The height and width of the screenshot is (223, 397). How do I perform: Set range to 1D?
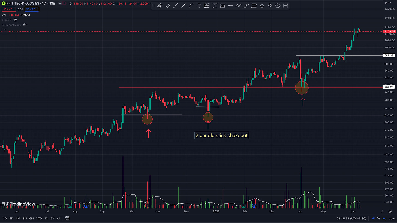pyautogui.click(x=5, y=218)
